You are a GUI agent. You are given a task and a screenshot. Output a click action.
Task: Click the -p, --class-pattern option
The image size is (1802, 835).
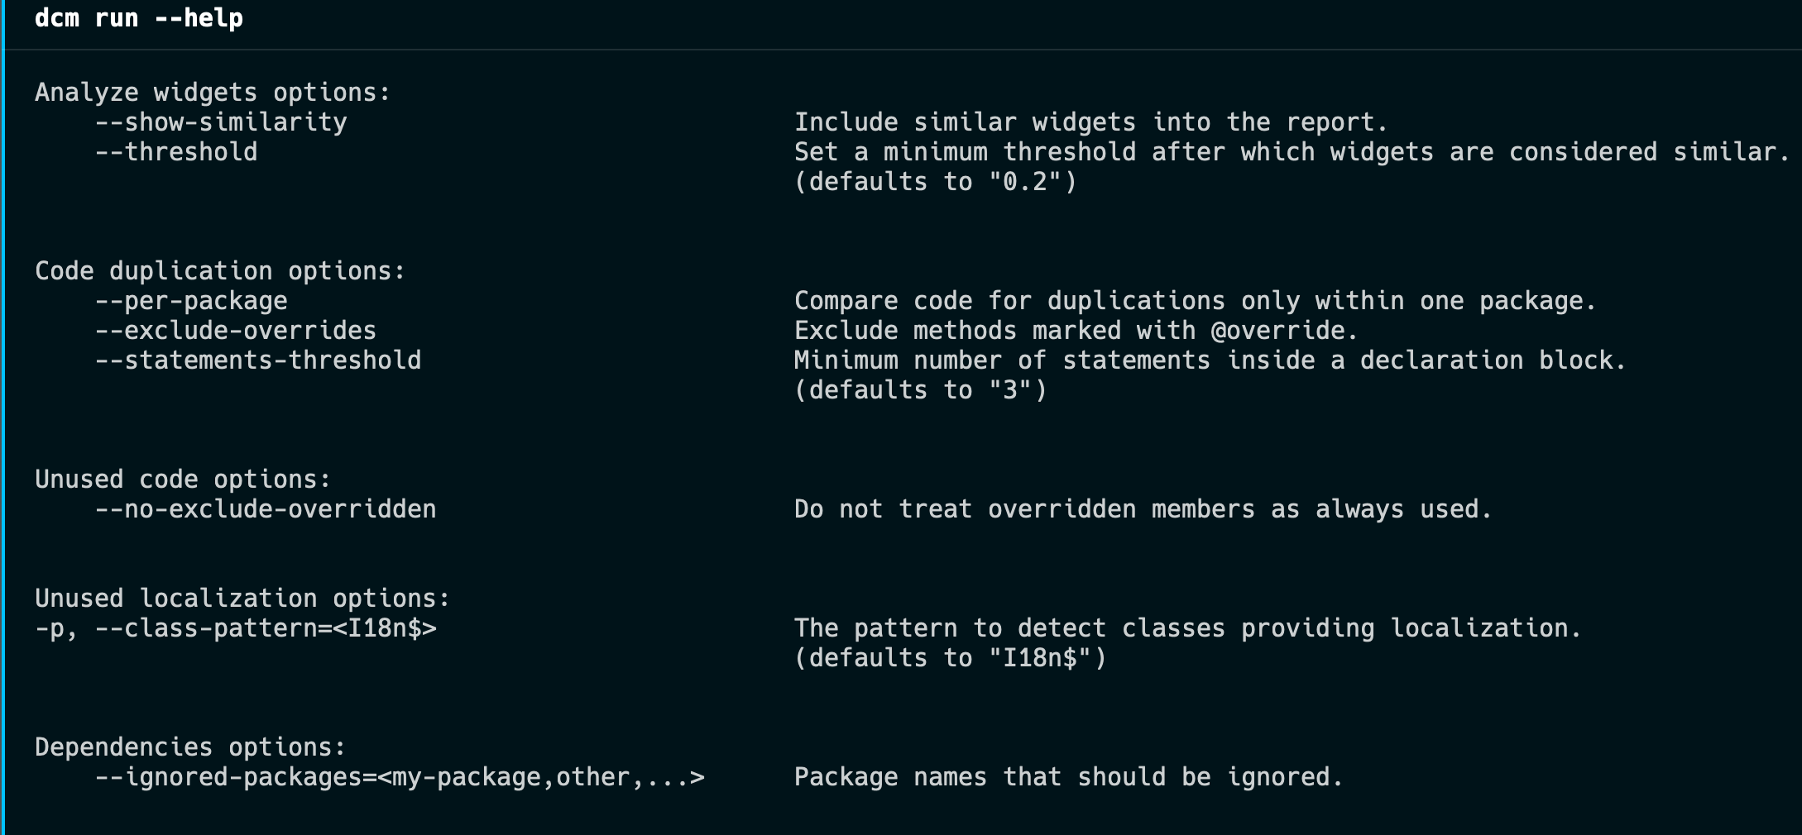(x=236, y=627)
